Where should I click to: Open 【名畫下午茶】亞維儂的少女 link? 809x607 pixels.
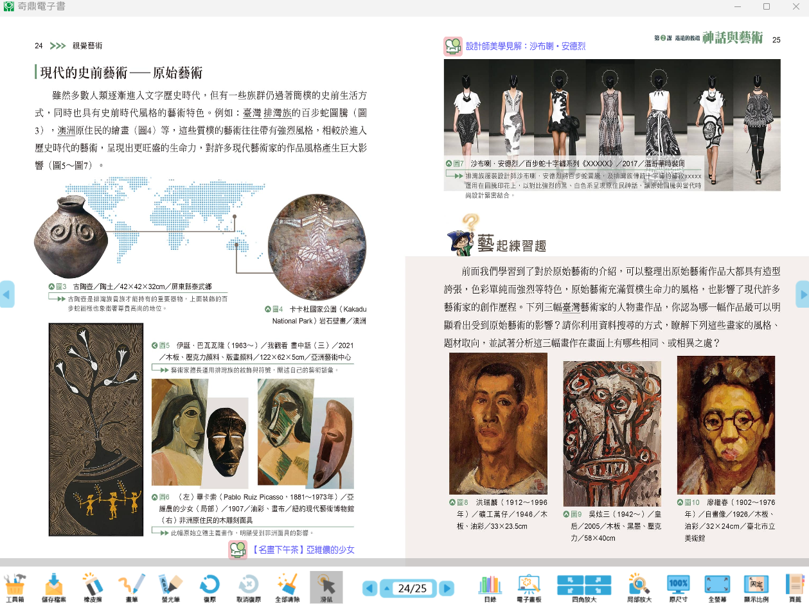(303, 549)
